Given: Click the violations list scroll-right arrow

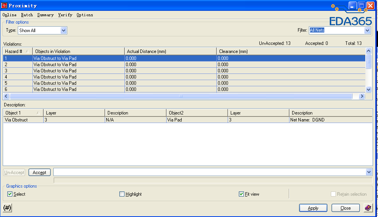Looking at the screenshot, I should click(x=362, y=96).
